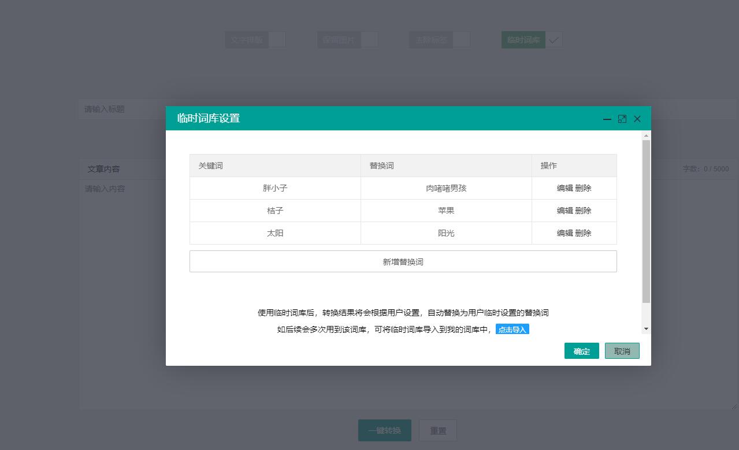The width and height of the screenshot is (739, 450).
Task: Add a new replacement word with 新增替换词
Action: pos(403,261)
